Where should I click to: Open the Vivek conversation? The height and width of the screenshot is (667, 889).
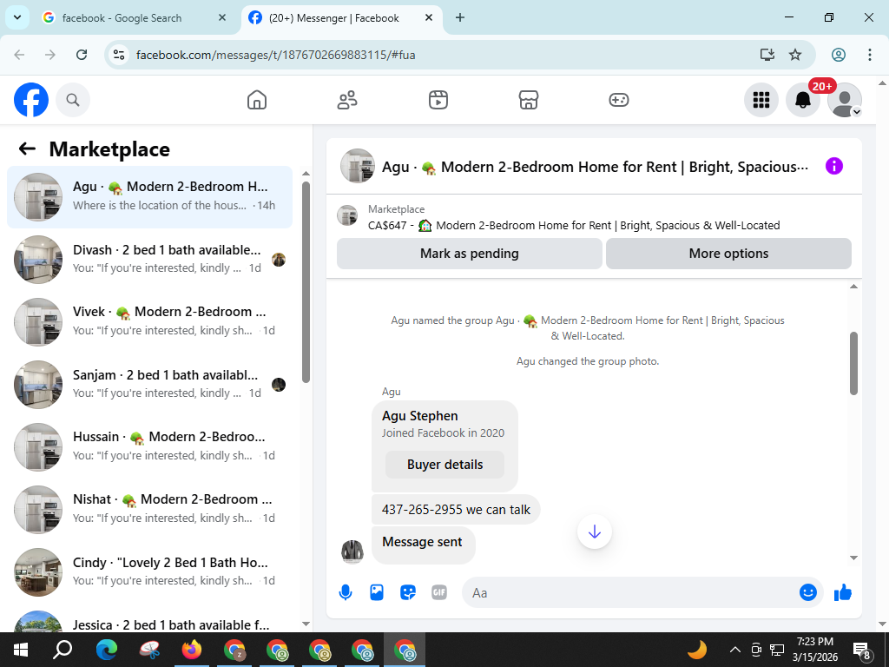coord(149,322)
